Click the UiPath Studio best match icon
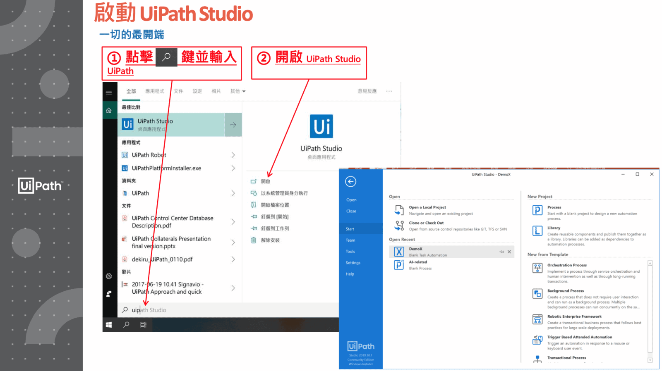Screen dimensions: 662x371 coord(128,124)
